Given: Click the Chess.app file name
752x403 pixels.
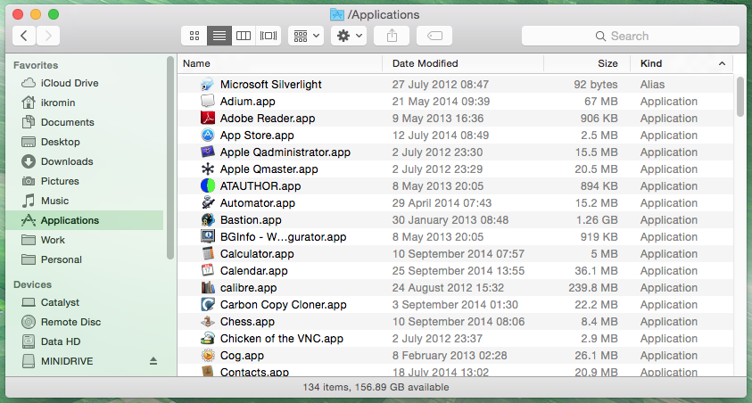Looking at the screenshot, I should coord(247,322).
